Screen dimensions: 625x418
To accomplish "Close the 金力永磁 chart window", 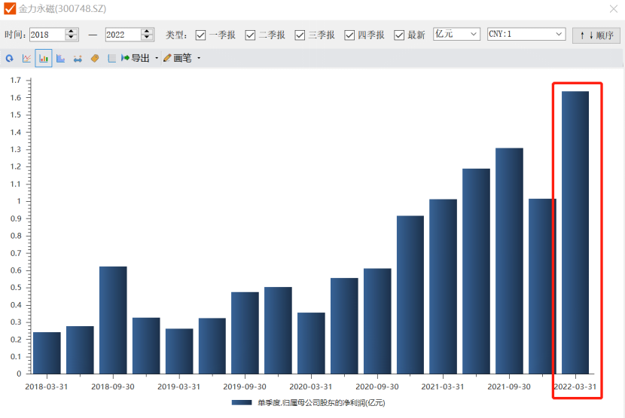I will 613,9.
